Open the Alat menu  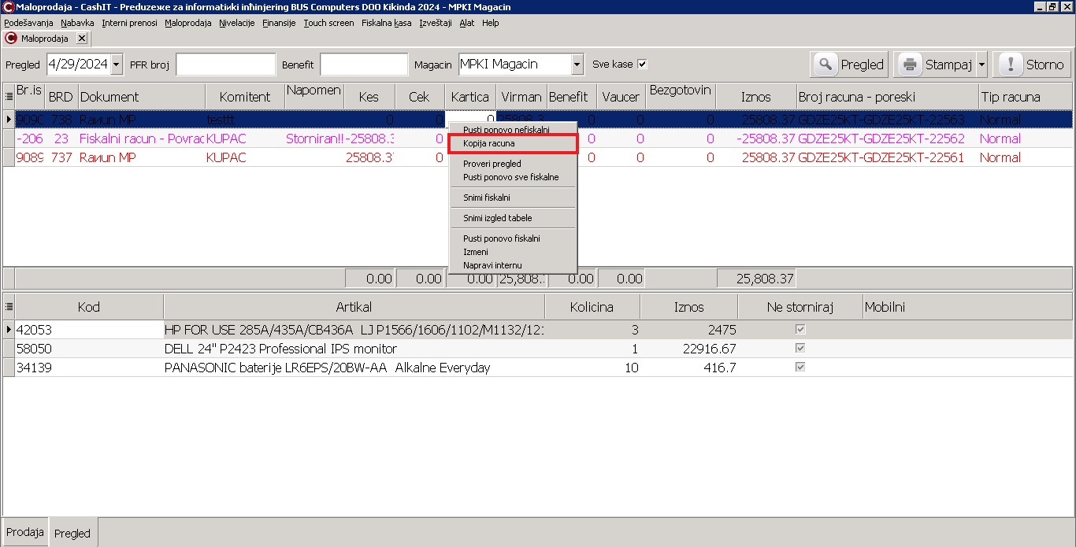pos(467,23)
